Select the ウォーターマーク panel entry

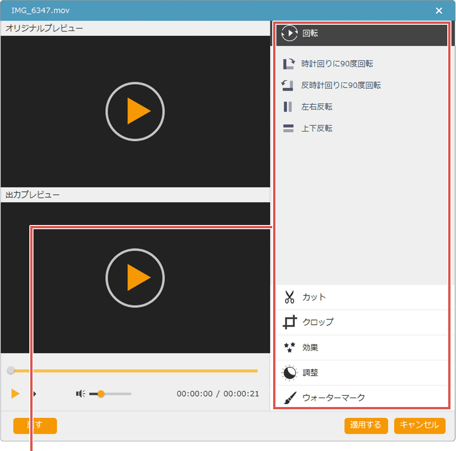[x=334, y=398]
